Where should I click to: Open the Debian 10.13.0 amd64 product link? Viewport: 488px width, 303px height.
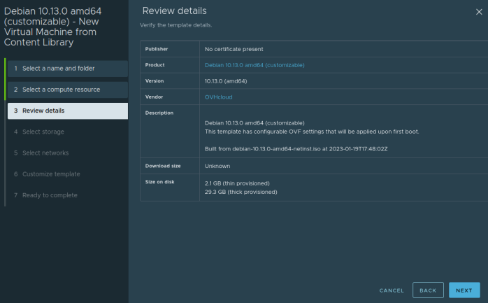tap(254, 65)
